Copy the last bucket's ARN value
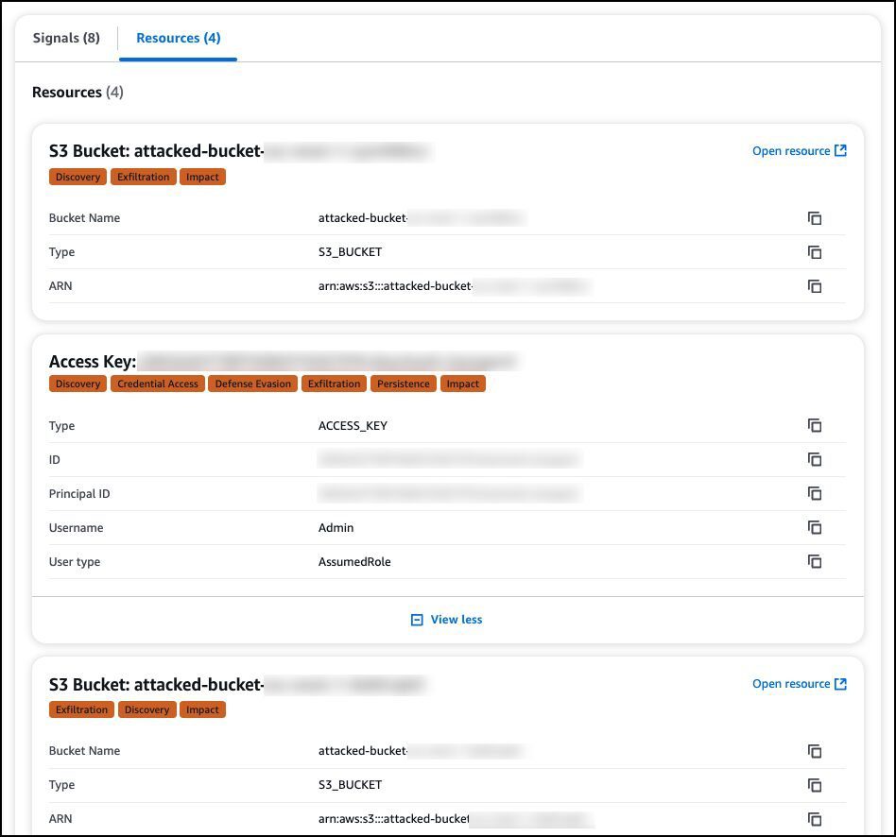Viewport: 896px width, 837px height. pos(815,819)
